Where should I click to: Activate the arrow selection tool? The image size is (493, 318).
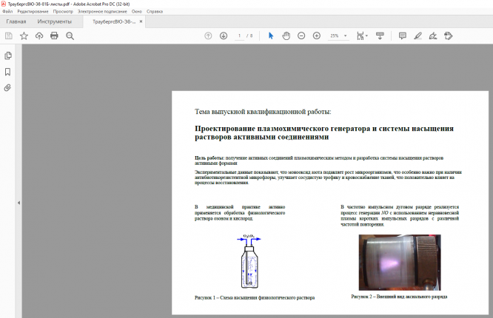(271, 35)
